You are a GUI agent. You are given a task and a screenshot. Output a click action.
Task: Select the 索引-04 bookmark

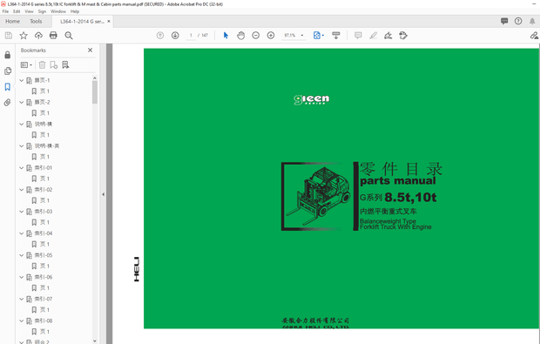(x=44, y=233)
